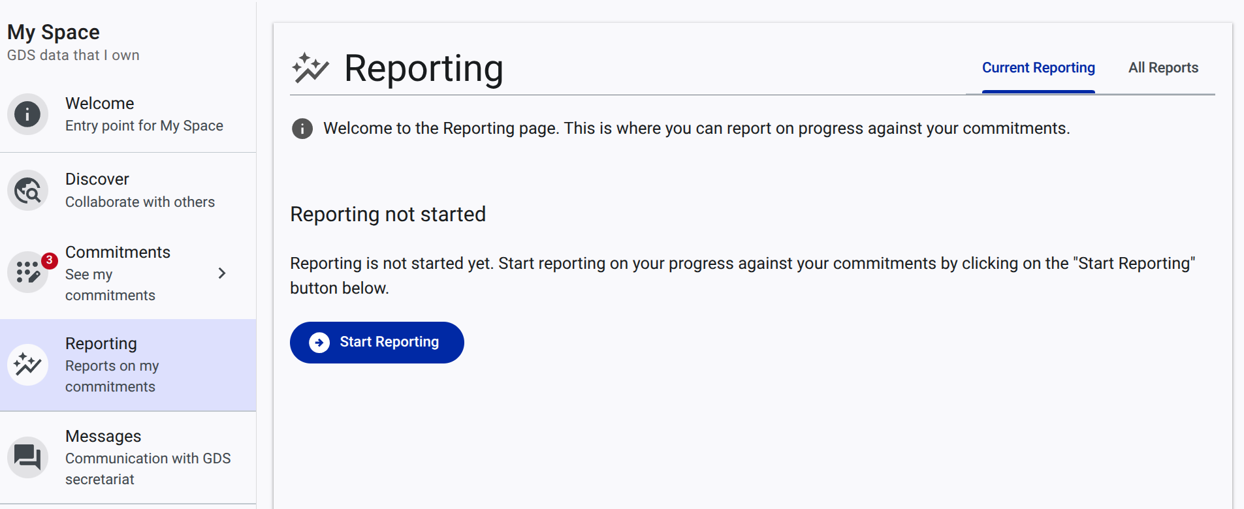
Task: Click the Discover globe search icon
Action: (x=27, y=191)
